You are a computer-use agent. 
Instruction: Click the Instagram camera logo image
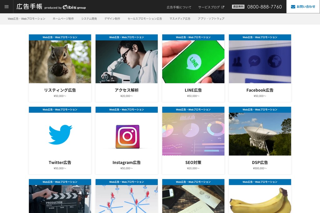pyautogui.click(x=127, y=137)
